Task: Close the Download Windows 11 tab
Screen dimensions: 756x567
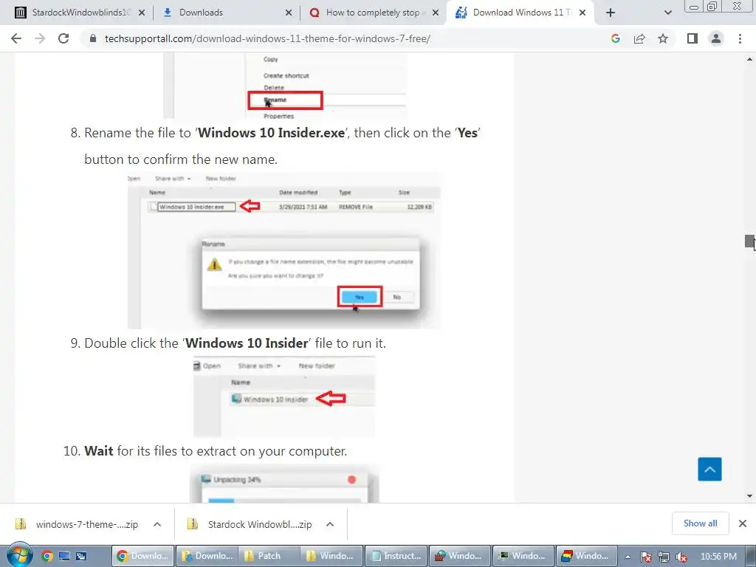Action: click(x=583, y=13)
